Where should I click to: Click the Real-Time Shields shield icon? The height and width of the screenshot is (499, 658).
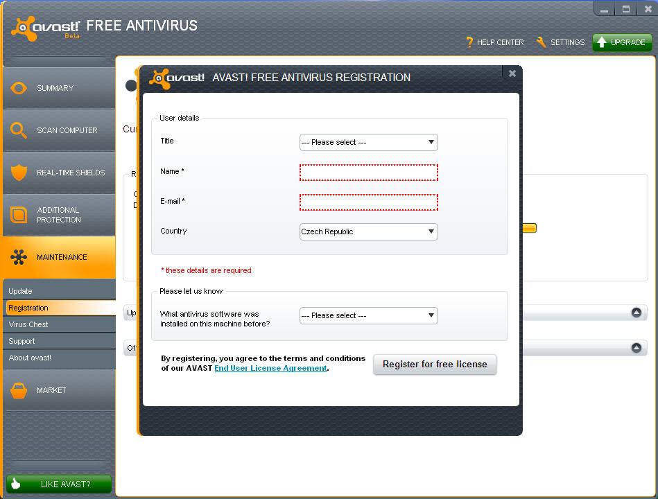coord(19,173)
